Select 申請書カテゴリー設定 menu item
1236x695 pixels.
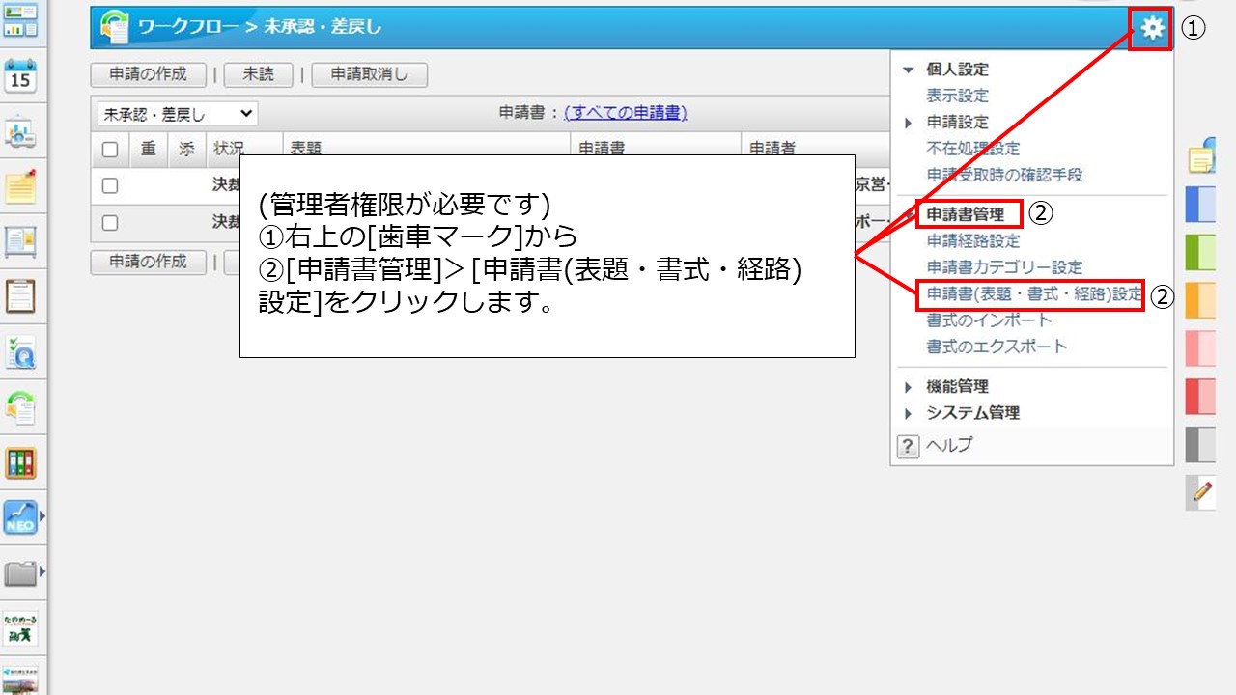coord(1004,266)
